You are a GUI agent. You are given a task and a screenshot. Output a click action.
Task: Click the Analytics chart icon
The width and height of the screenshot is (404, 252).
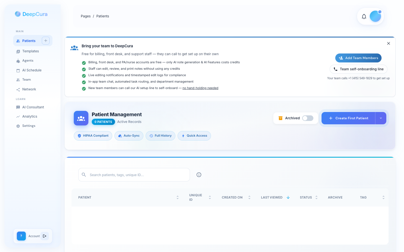pos(18,117)
